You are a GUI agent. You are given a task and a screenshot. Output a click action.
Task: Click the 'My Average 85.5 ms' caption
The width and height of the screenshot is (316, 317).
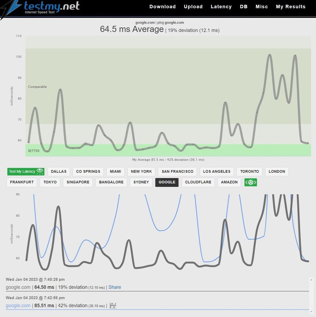click(x=148, y=160)
